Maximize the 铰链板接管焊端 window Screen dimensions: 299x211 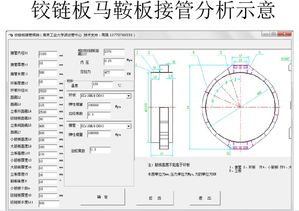(273, 34)
